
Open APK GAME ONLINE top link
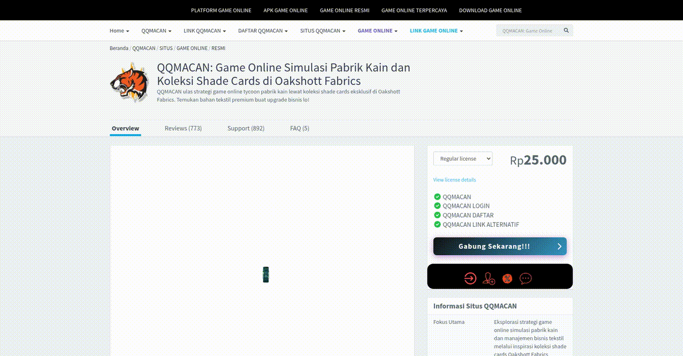pos(285,10)
